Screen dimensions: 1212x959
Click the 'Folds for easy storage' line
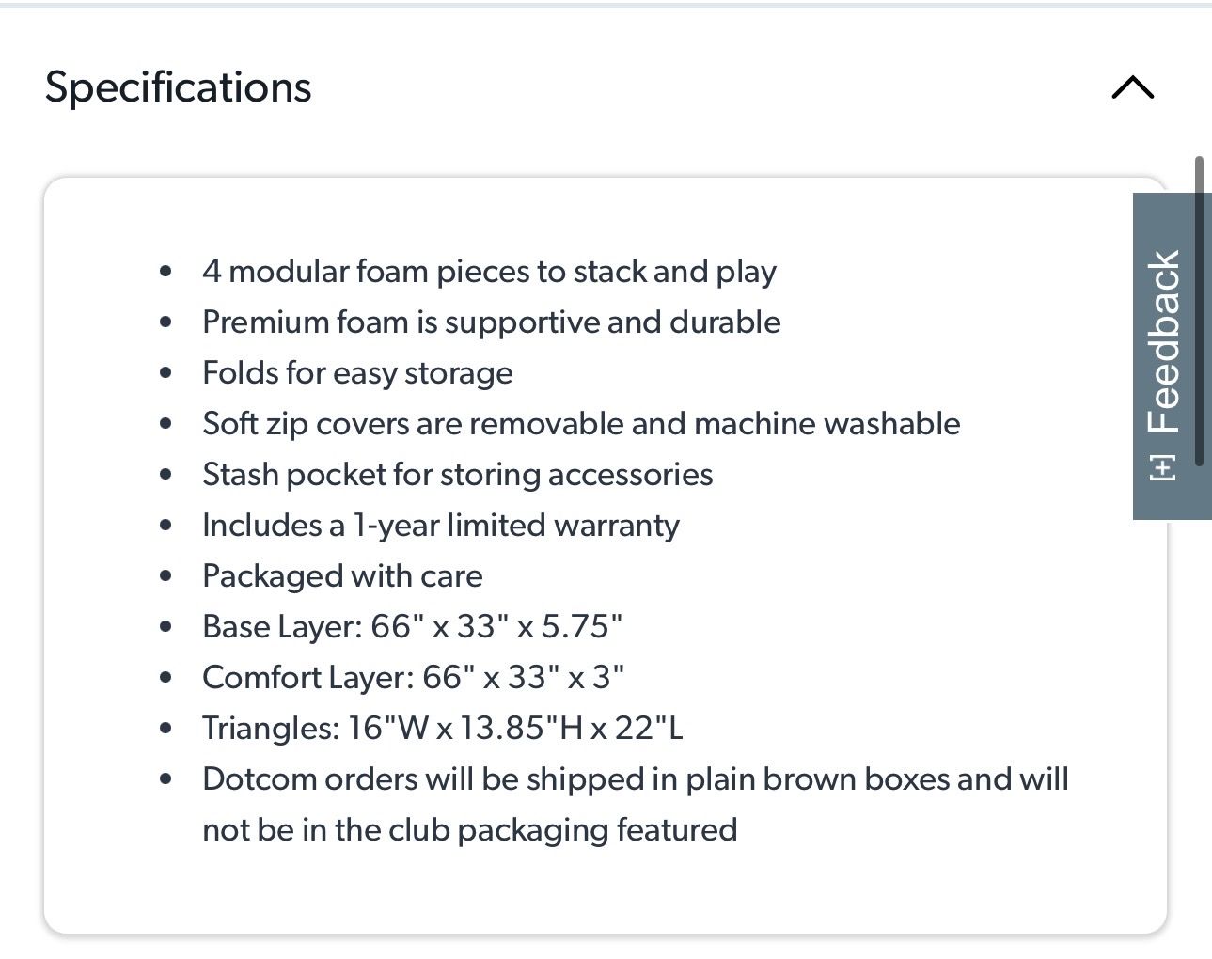click(x=357, y=373)
